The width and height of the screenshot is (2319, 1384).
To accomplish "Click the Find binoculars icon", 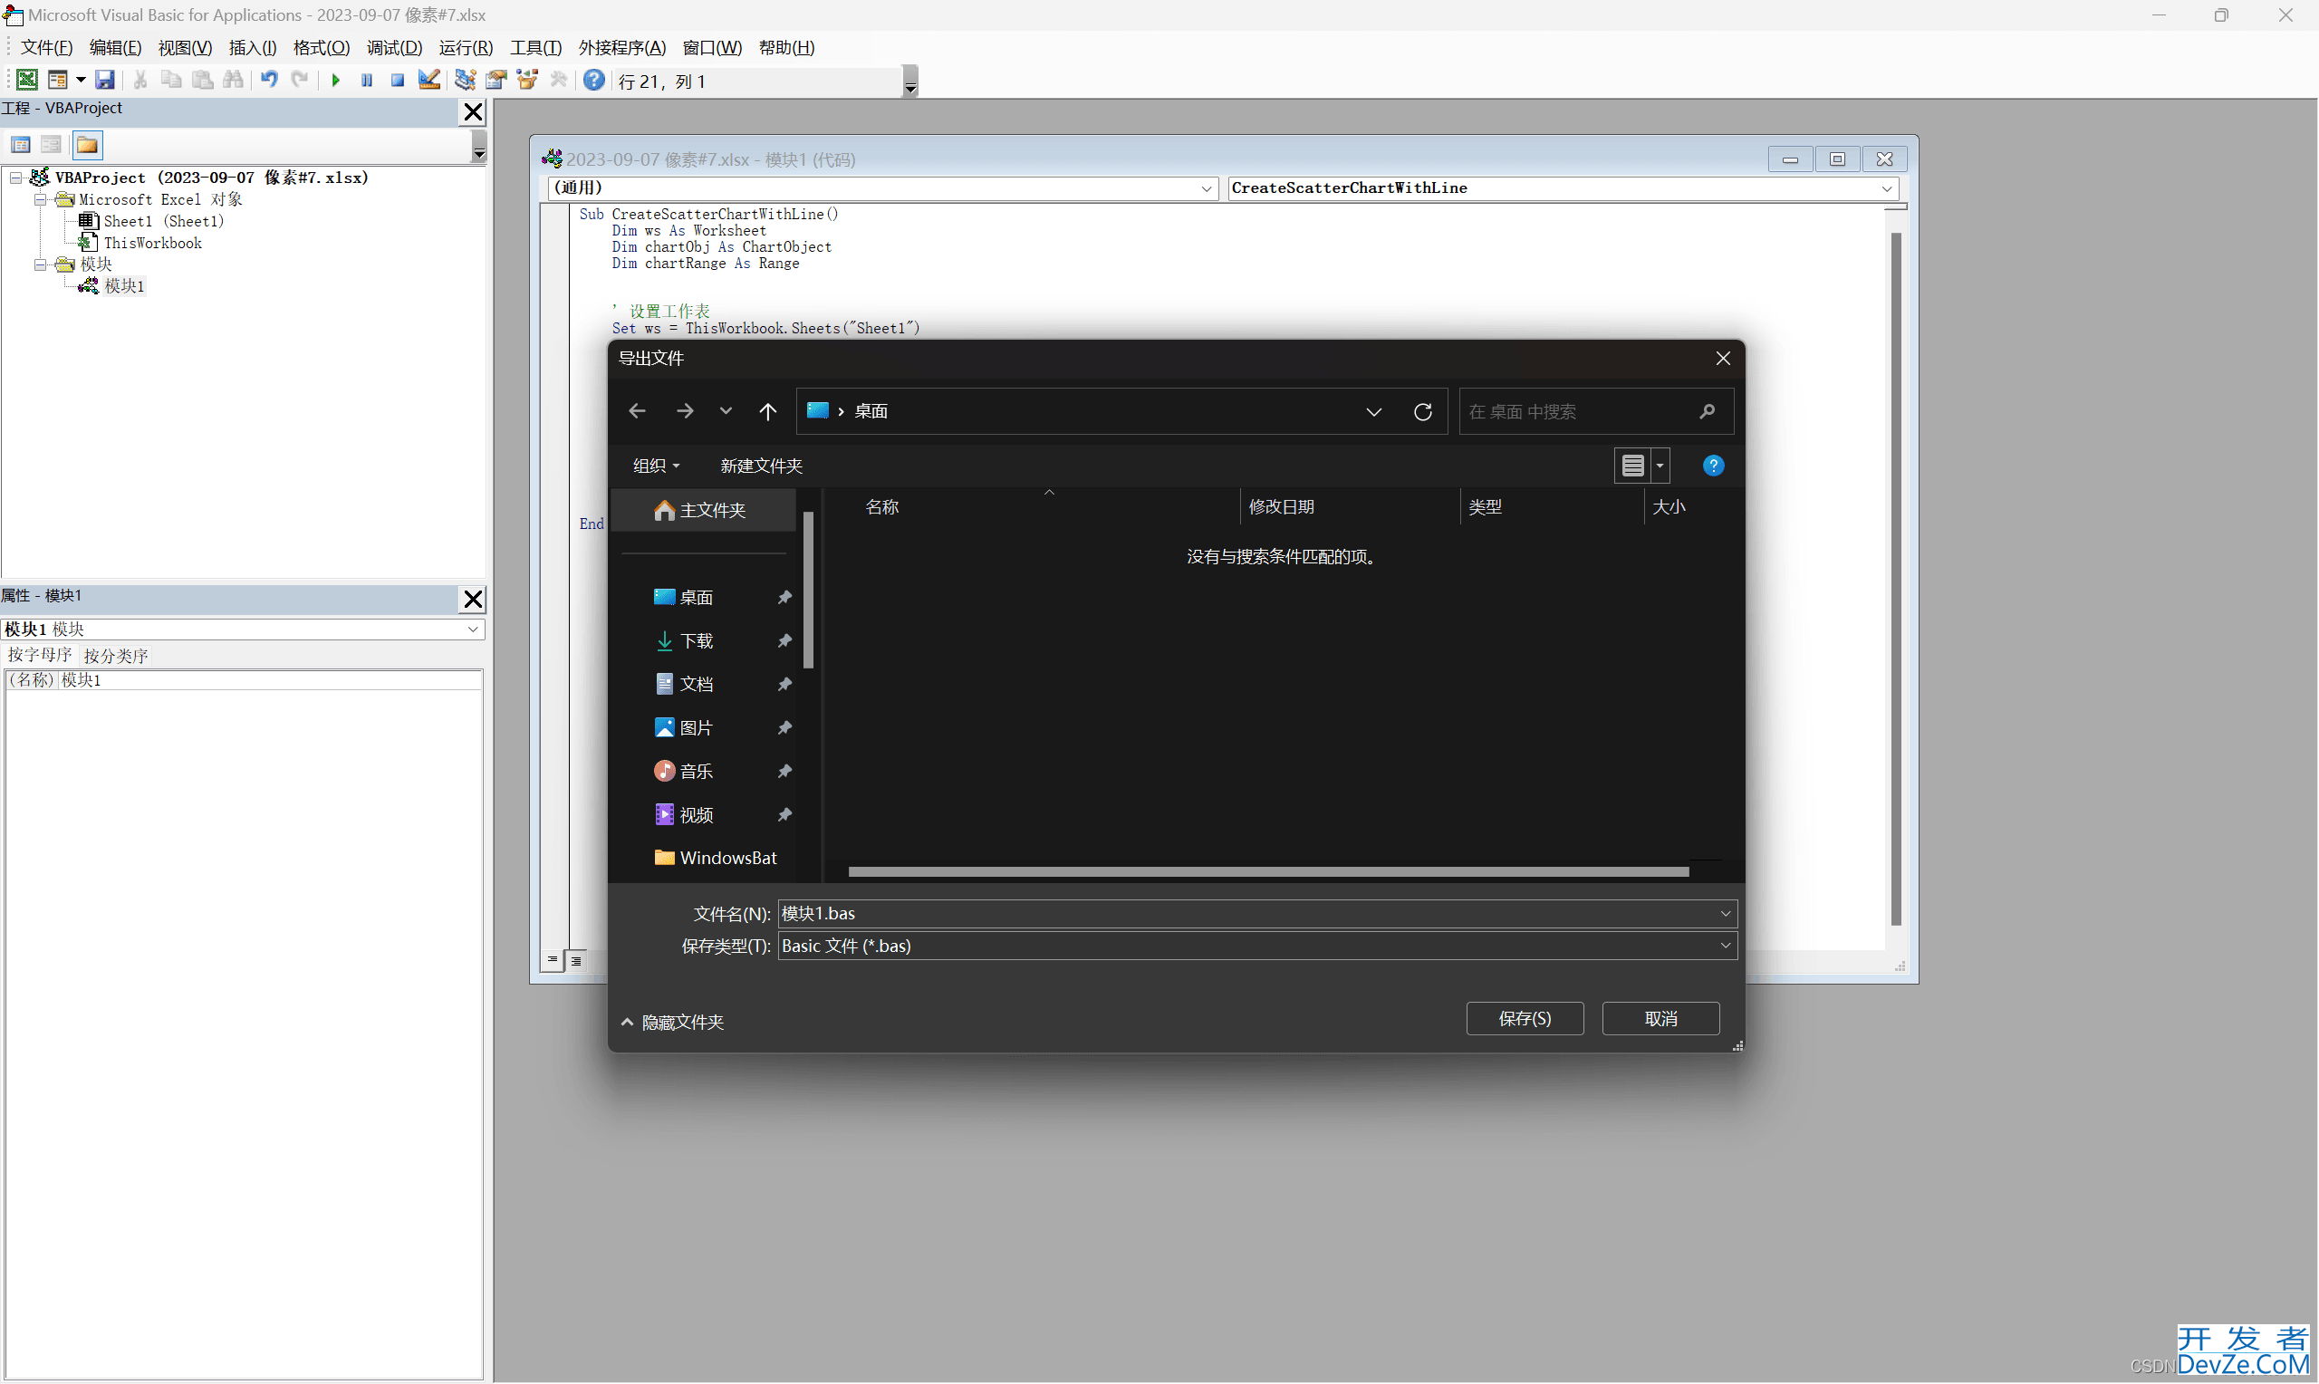I will (233, 81).
